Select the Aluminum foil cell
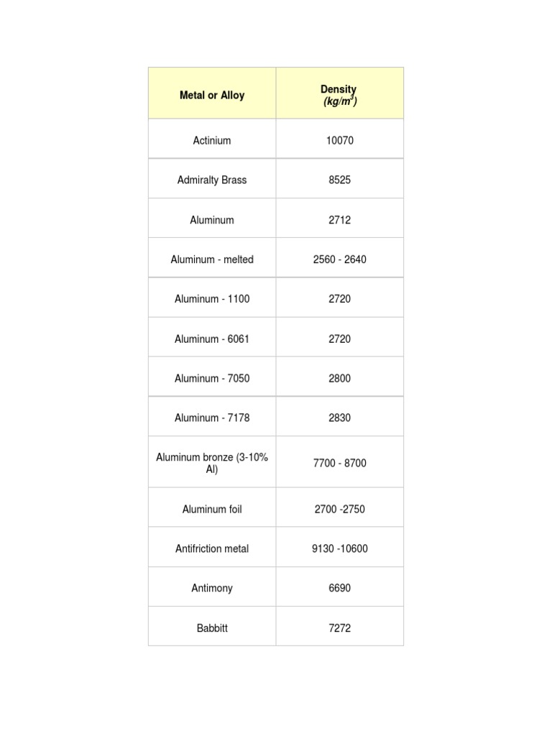The image size is (552, 736). point(212,509)
